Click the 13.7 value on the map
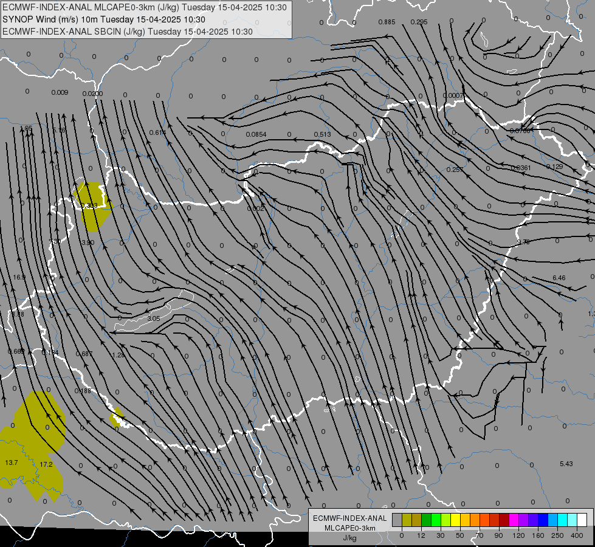This screenshot has height=547, width=595. (x=12, y=463)
